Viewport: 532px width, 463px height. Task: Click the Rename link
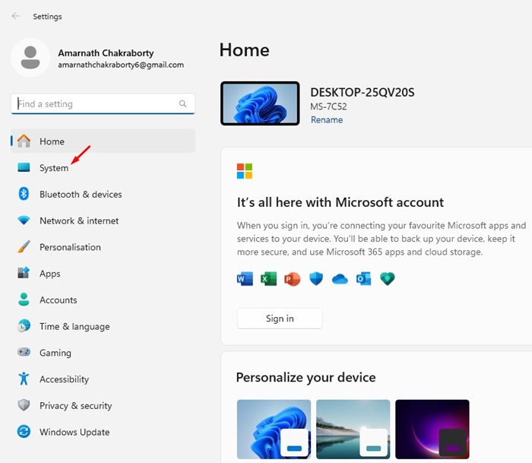(327, 119)
